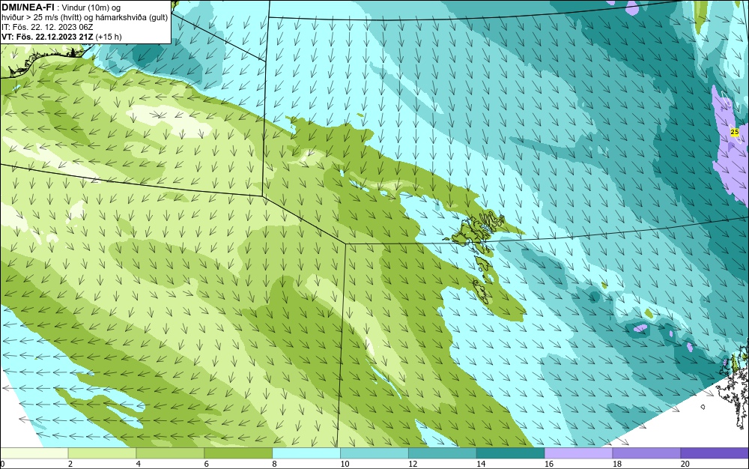Click the legend tick label 4

click(138, 464)
